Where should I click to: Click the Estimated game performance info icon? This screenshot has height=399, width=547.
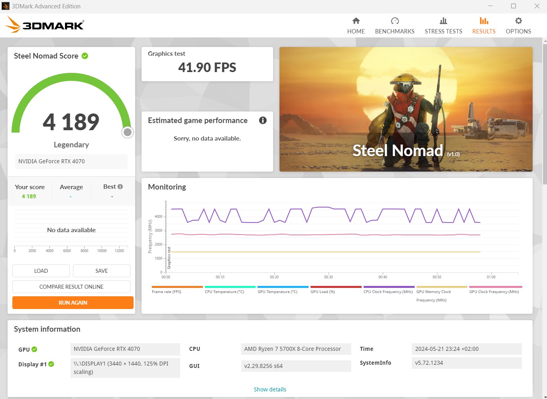pos(262,120)
